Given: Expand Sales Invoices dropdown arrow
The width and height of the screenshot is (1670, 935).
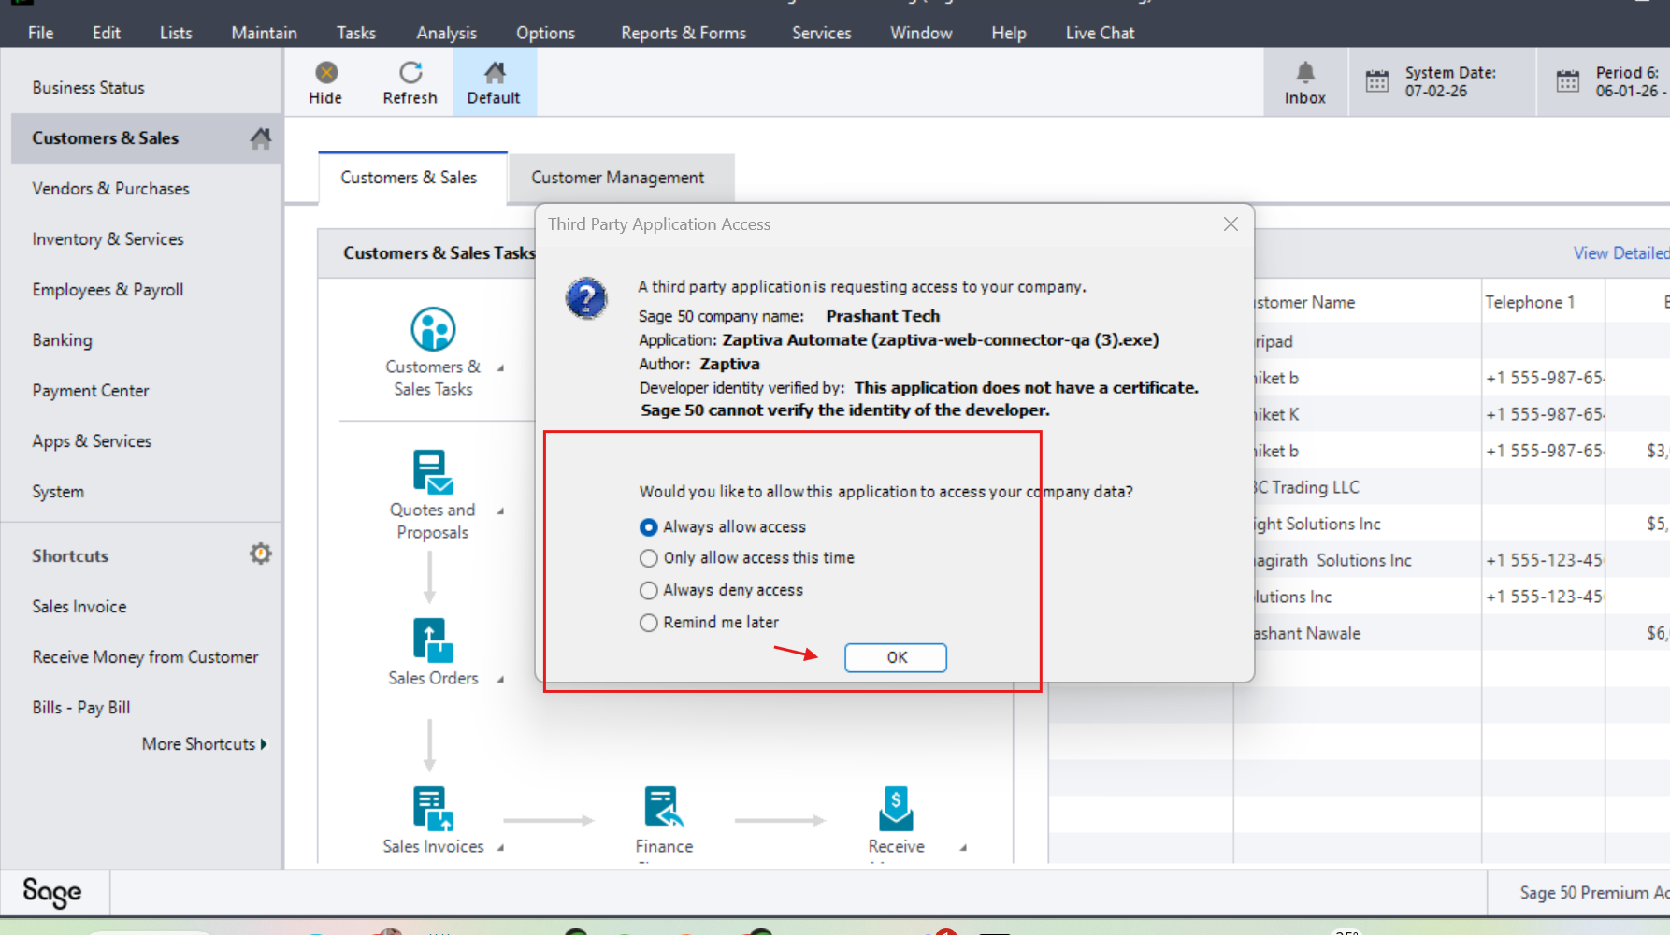Looking at the screenshot, I should click(500, 848).
